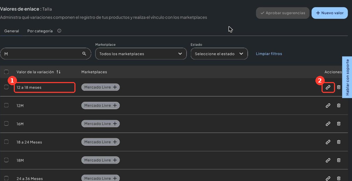352x181 pixels.
Task: Select the 18 a 24 Meses checkbox
Action: tap(6, 142)
